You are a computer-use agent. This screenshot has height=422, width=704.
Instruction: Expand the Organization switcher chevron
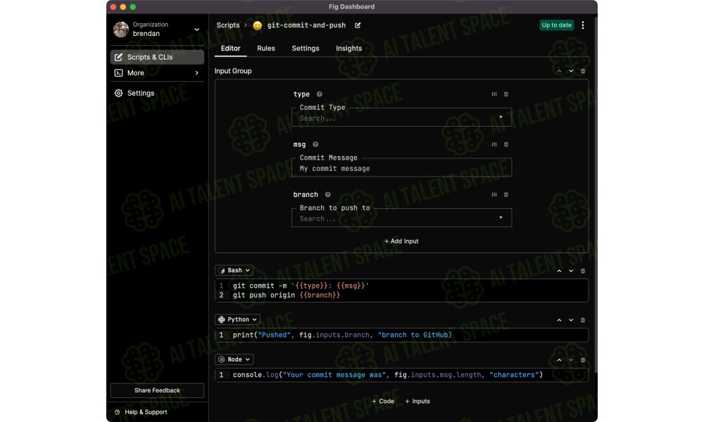(196, 30)
